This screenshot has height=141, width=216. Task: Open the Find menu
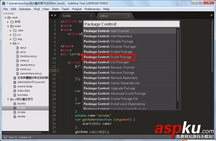(37, 9)
